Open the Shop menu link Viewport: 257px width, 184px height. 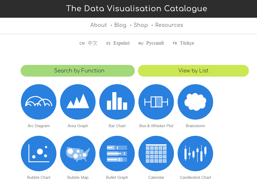141,25
